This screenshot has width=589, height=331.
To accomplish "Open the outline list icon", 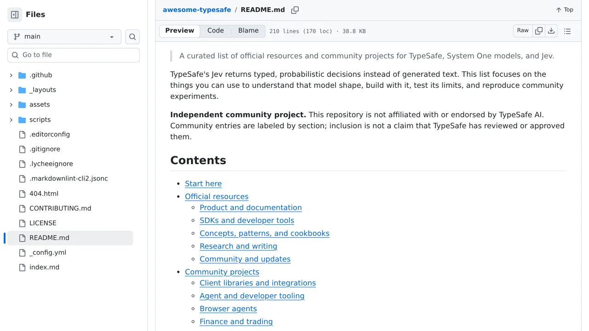I will click(x=567, y=31).
